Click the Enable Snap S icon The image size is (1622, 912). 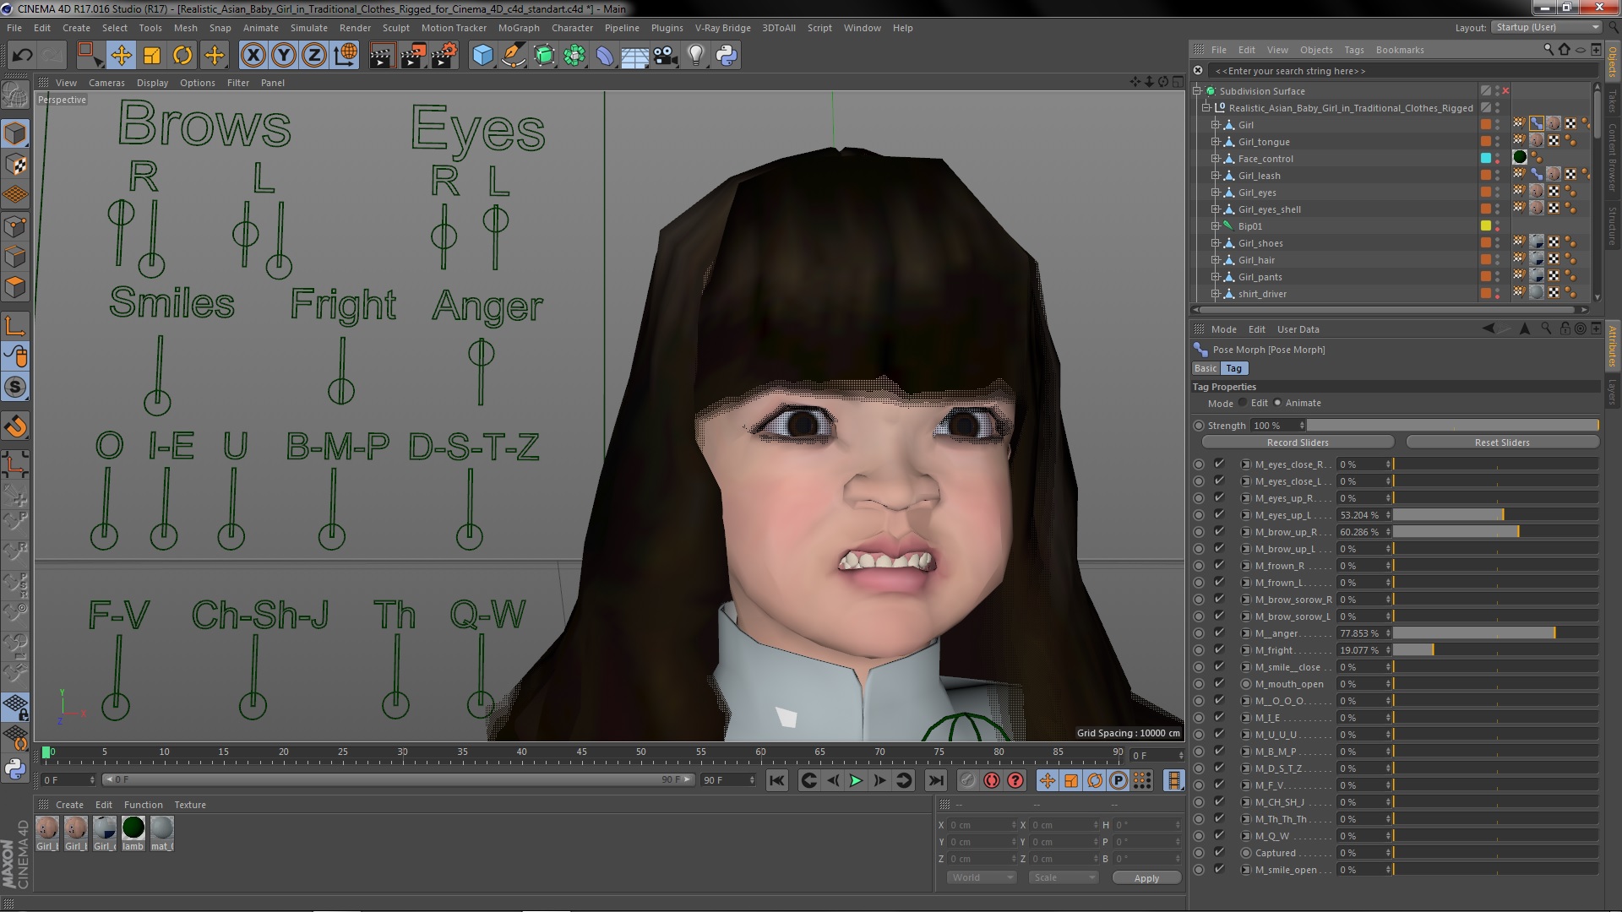pyautogui.click(x=15, y=387)
